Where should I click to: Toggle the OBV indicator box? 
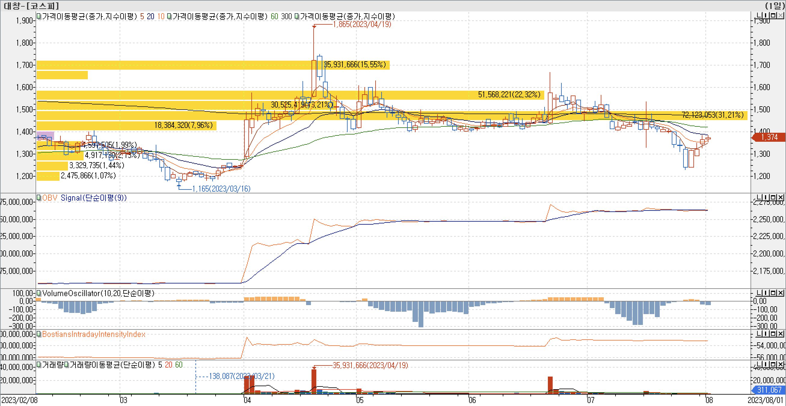click(39, 198)
